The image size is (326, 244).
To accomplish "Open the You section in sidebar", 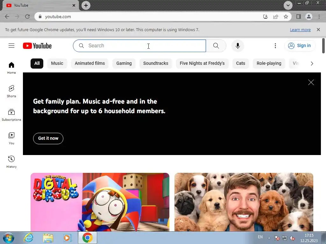I will (11, 139).
